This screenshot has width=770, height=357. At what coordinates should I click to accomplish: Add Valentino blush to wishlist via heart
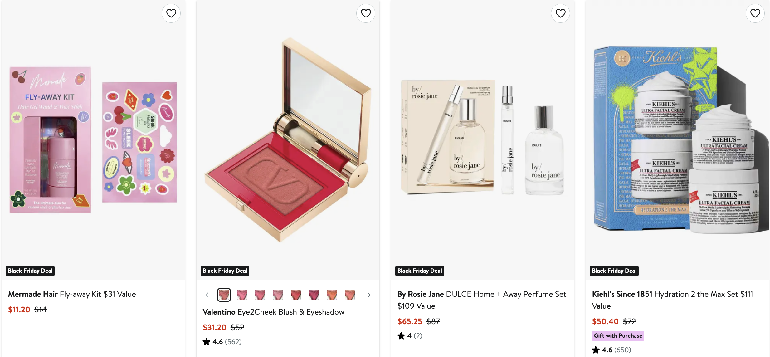[366, 13]
